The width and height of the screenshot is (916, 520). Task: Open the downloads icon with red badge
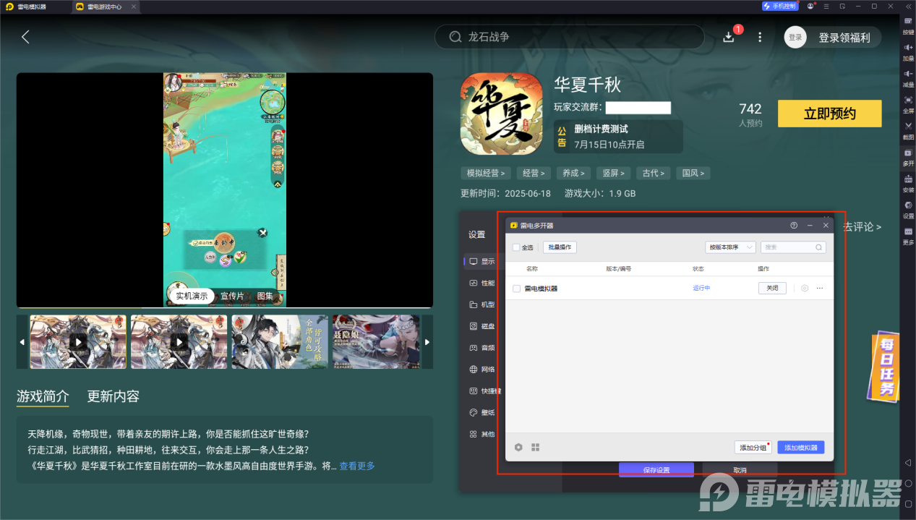[x=729, y=37]
